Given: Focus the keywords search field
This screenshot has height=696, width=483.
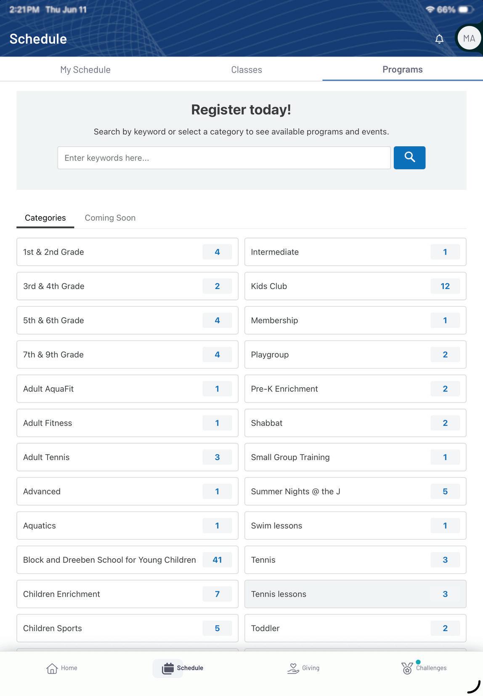Looking at the screenshot, I should 224,158.
